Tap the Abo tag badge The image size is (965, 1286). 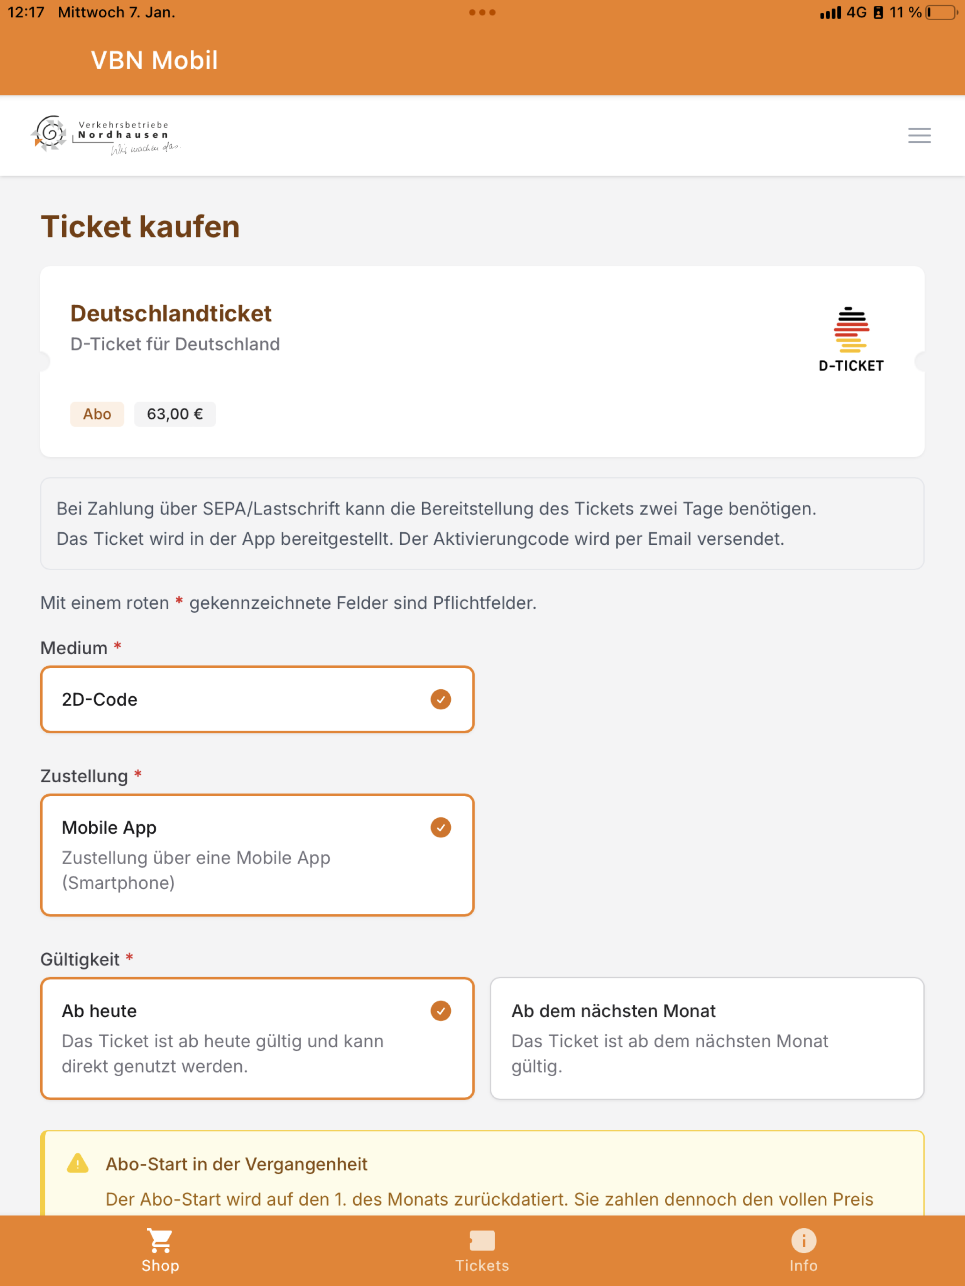[97, 414]
